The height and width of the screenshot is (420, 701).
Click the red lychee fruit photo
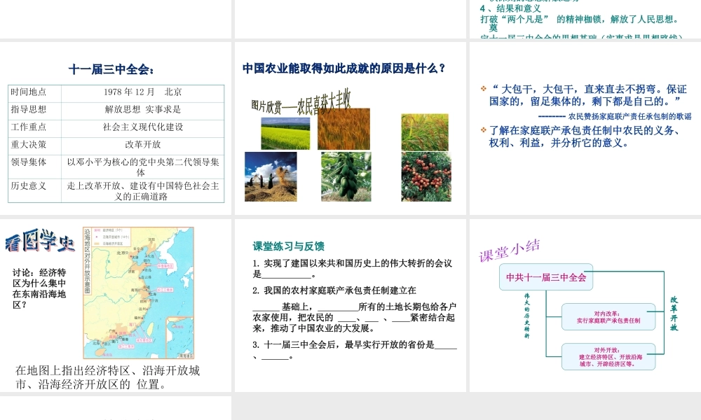[426, 176]
